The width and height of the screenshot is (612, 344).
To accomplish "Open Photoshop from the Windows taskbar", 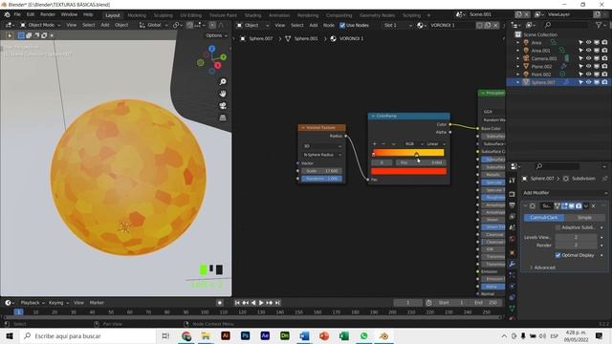I will click(245, 335).
